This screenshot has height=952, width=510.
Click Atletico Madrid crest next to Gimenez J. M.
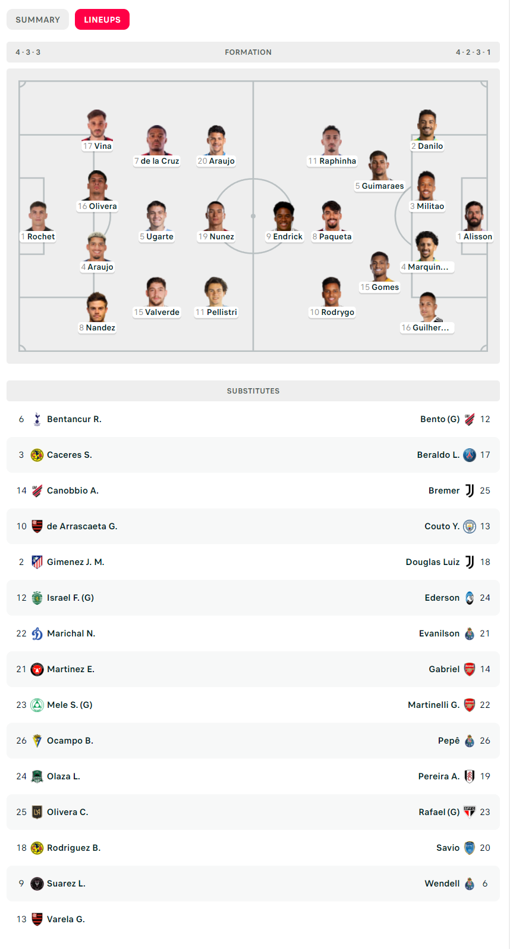37,562
